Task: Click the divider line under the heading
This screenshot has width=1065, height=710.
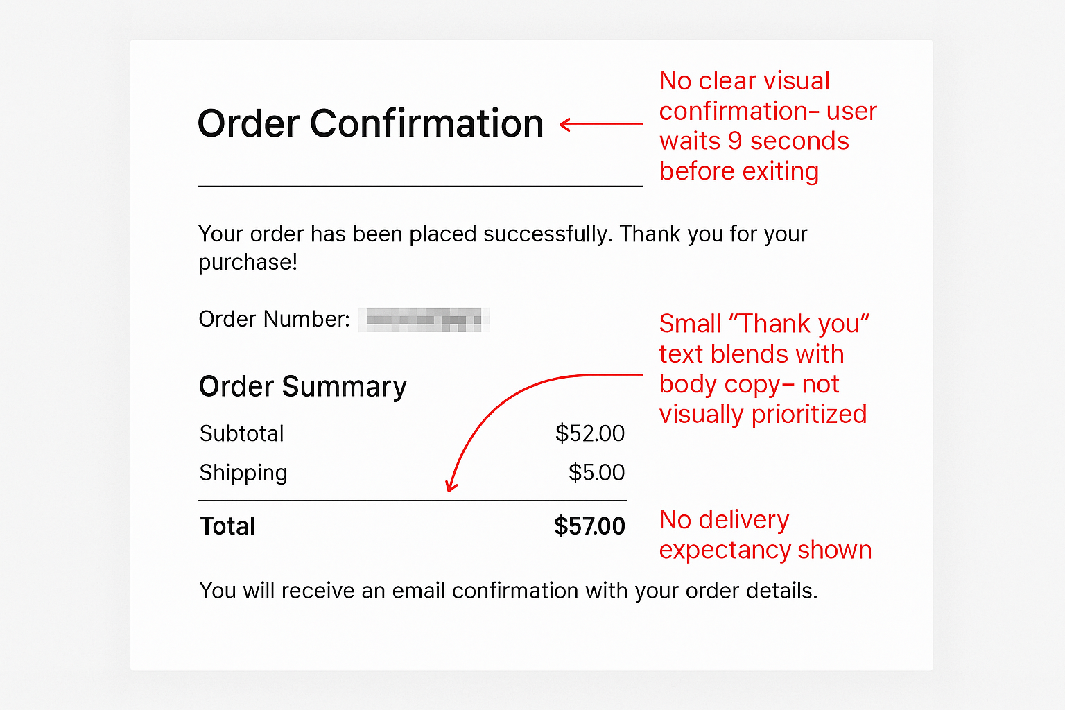Action: pos(421,186)
